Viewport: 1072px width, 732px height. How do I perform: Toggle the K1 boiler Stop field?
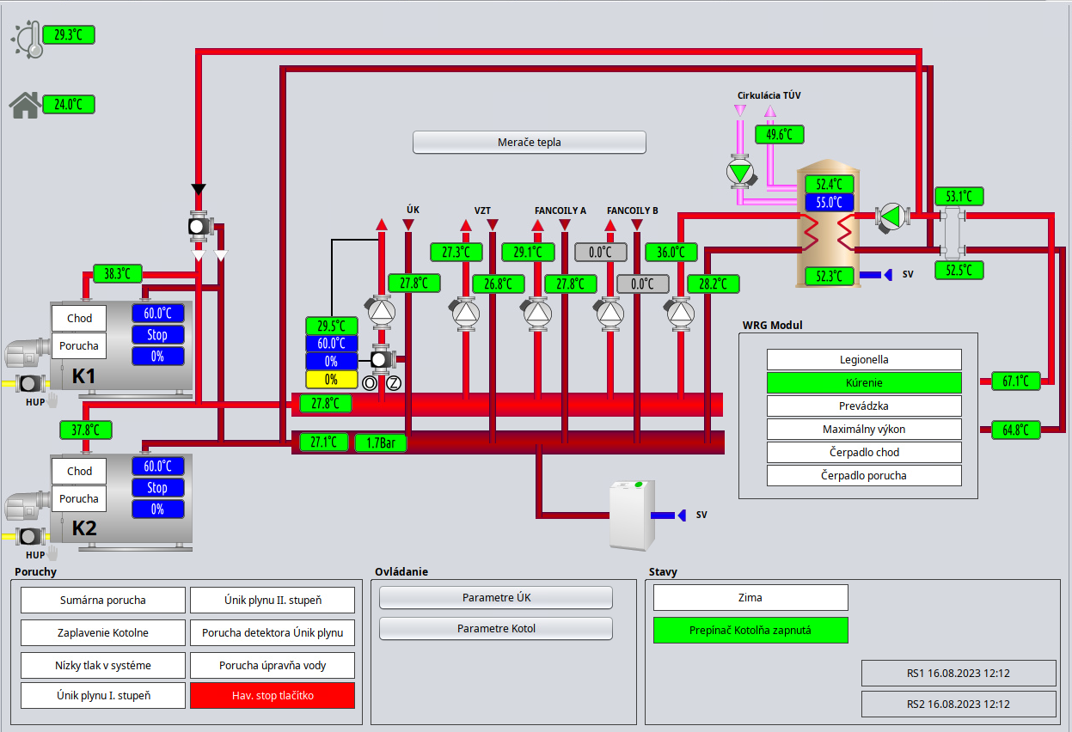click(x=157, y=335)
